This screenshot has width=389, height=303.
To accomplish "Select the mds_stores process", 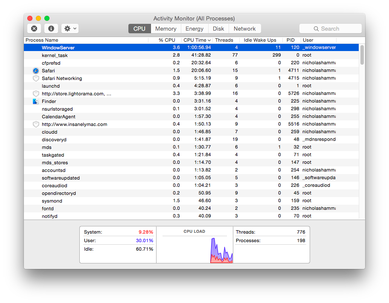I will 191,163.
